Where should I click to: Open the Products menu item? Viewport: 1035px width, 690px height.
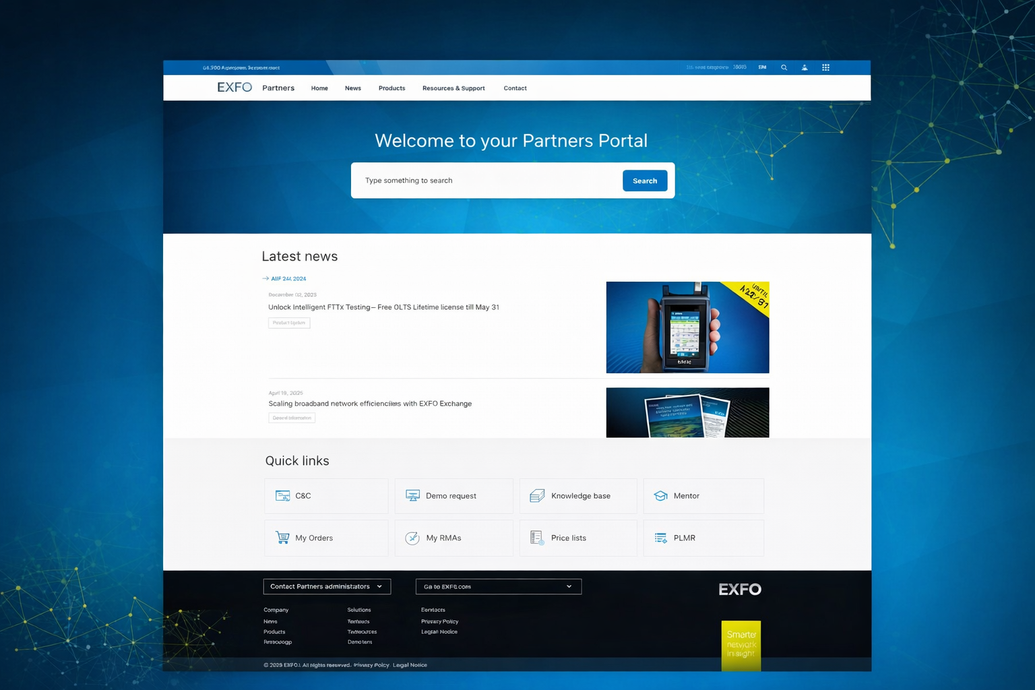391,88
